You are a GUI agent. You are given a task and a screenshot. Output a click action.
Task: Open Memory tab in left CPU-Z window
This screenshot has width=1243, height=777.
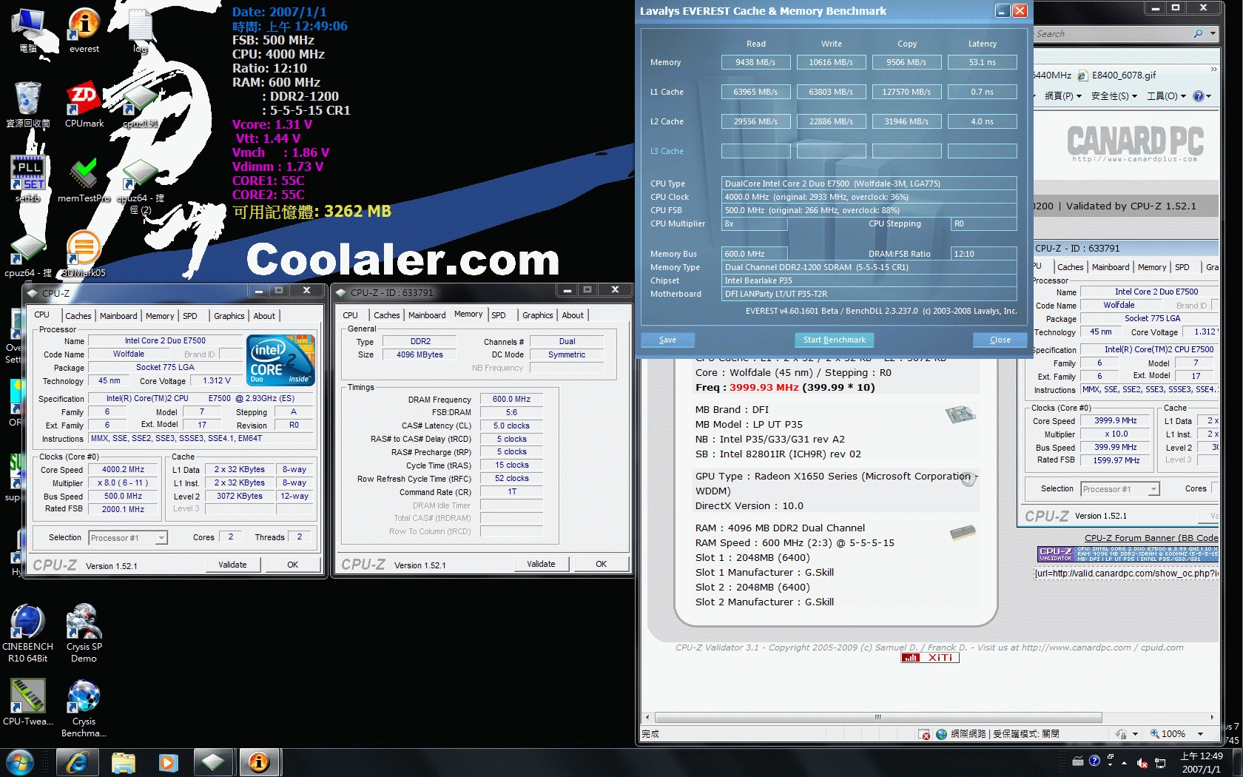point(160,316)
